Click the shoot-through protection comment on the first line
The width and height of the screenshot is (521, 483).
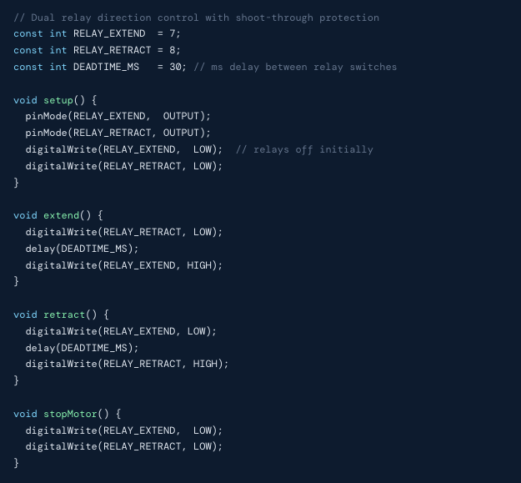click(196, 18)
